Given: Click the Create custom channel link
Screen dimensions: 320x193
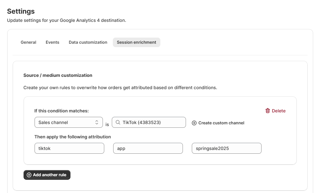Looking at the screenshot, I should 221,123.
